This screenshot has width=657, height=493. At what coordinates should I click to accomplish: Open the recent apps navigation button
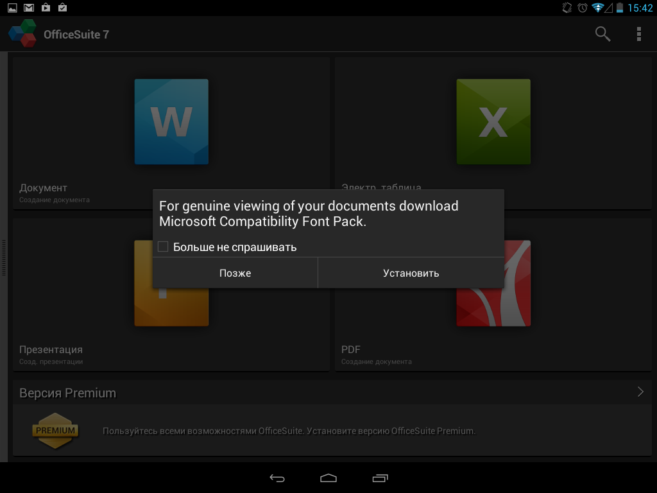(380, 478)
